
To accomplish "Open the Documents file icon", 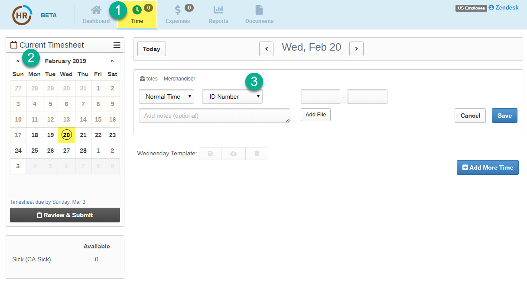I will (259, 10).
